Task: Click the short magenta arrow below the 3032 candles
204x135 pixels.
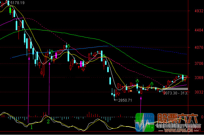Action: (x=141, y=98)
